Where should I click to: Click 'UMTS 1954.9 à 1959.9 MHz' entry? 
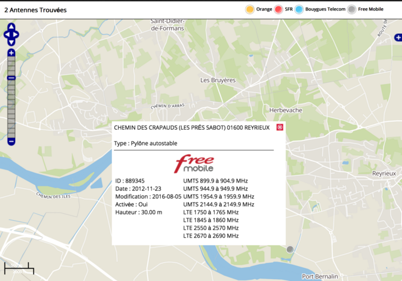pyautogui.click(x=219, y=196)
